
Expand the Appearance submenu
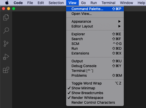pyautogui.click(x=95, y=21)
